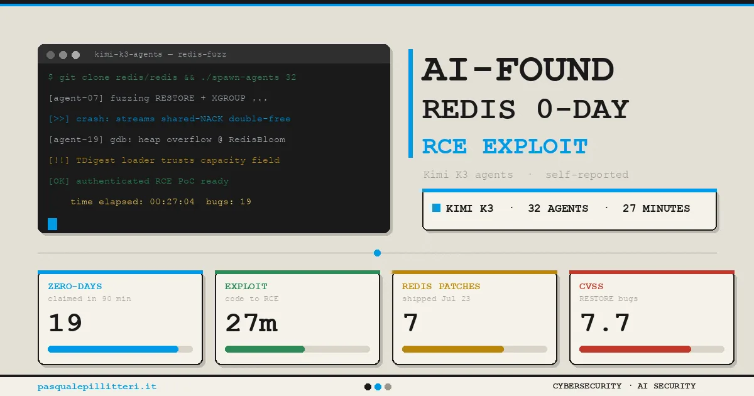Click the AI-FOUND headline
754x396 pixels.
tap(518, 69)
